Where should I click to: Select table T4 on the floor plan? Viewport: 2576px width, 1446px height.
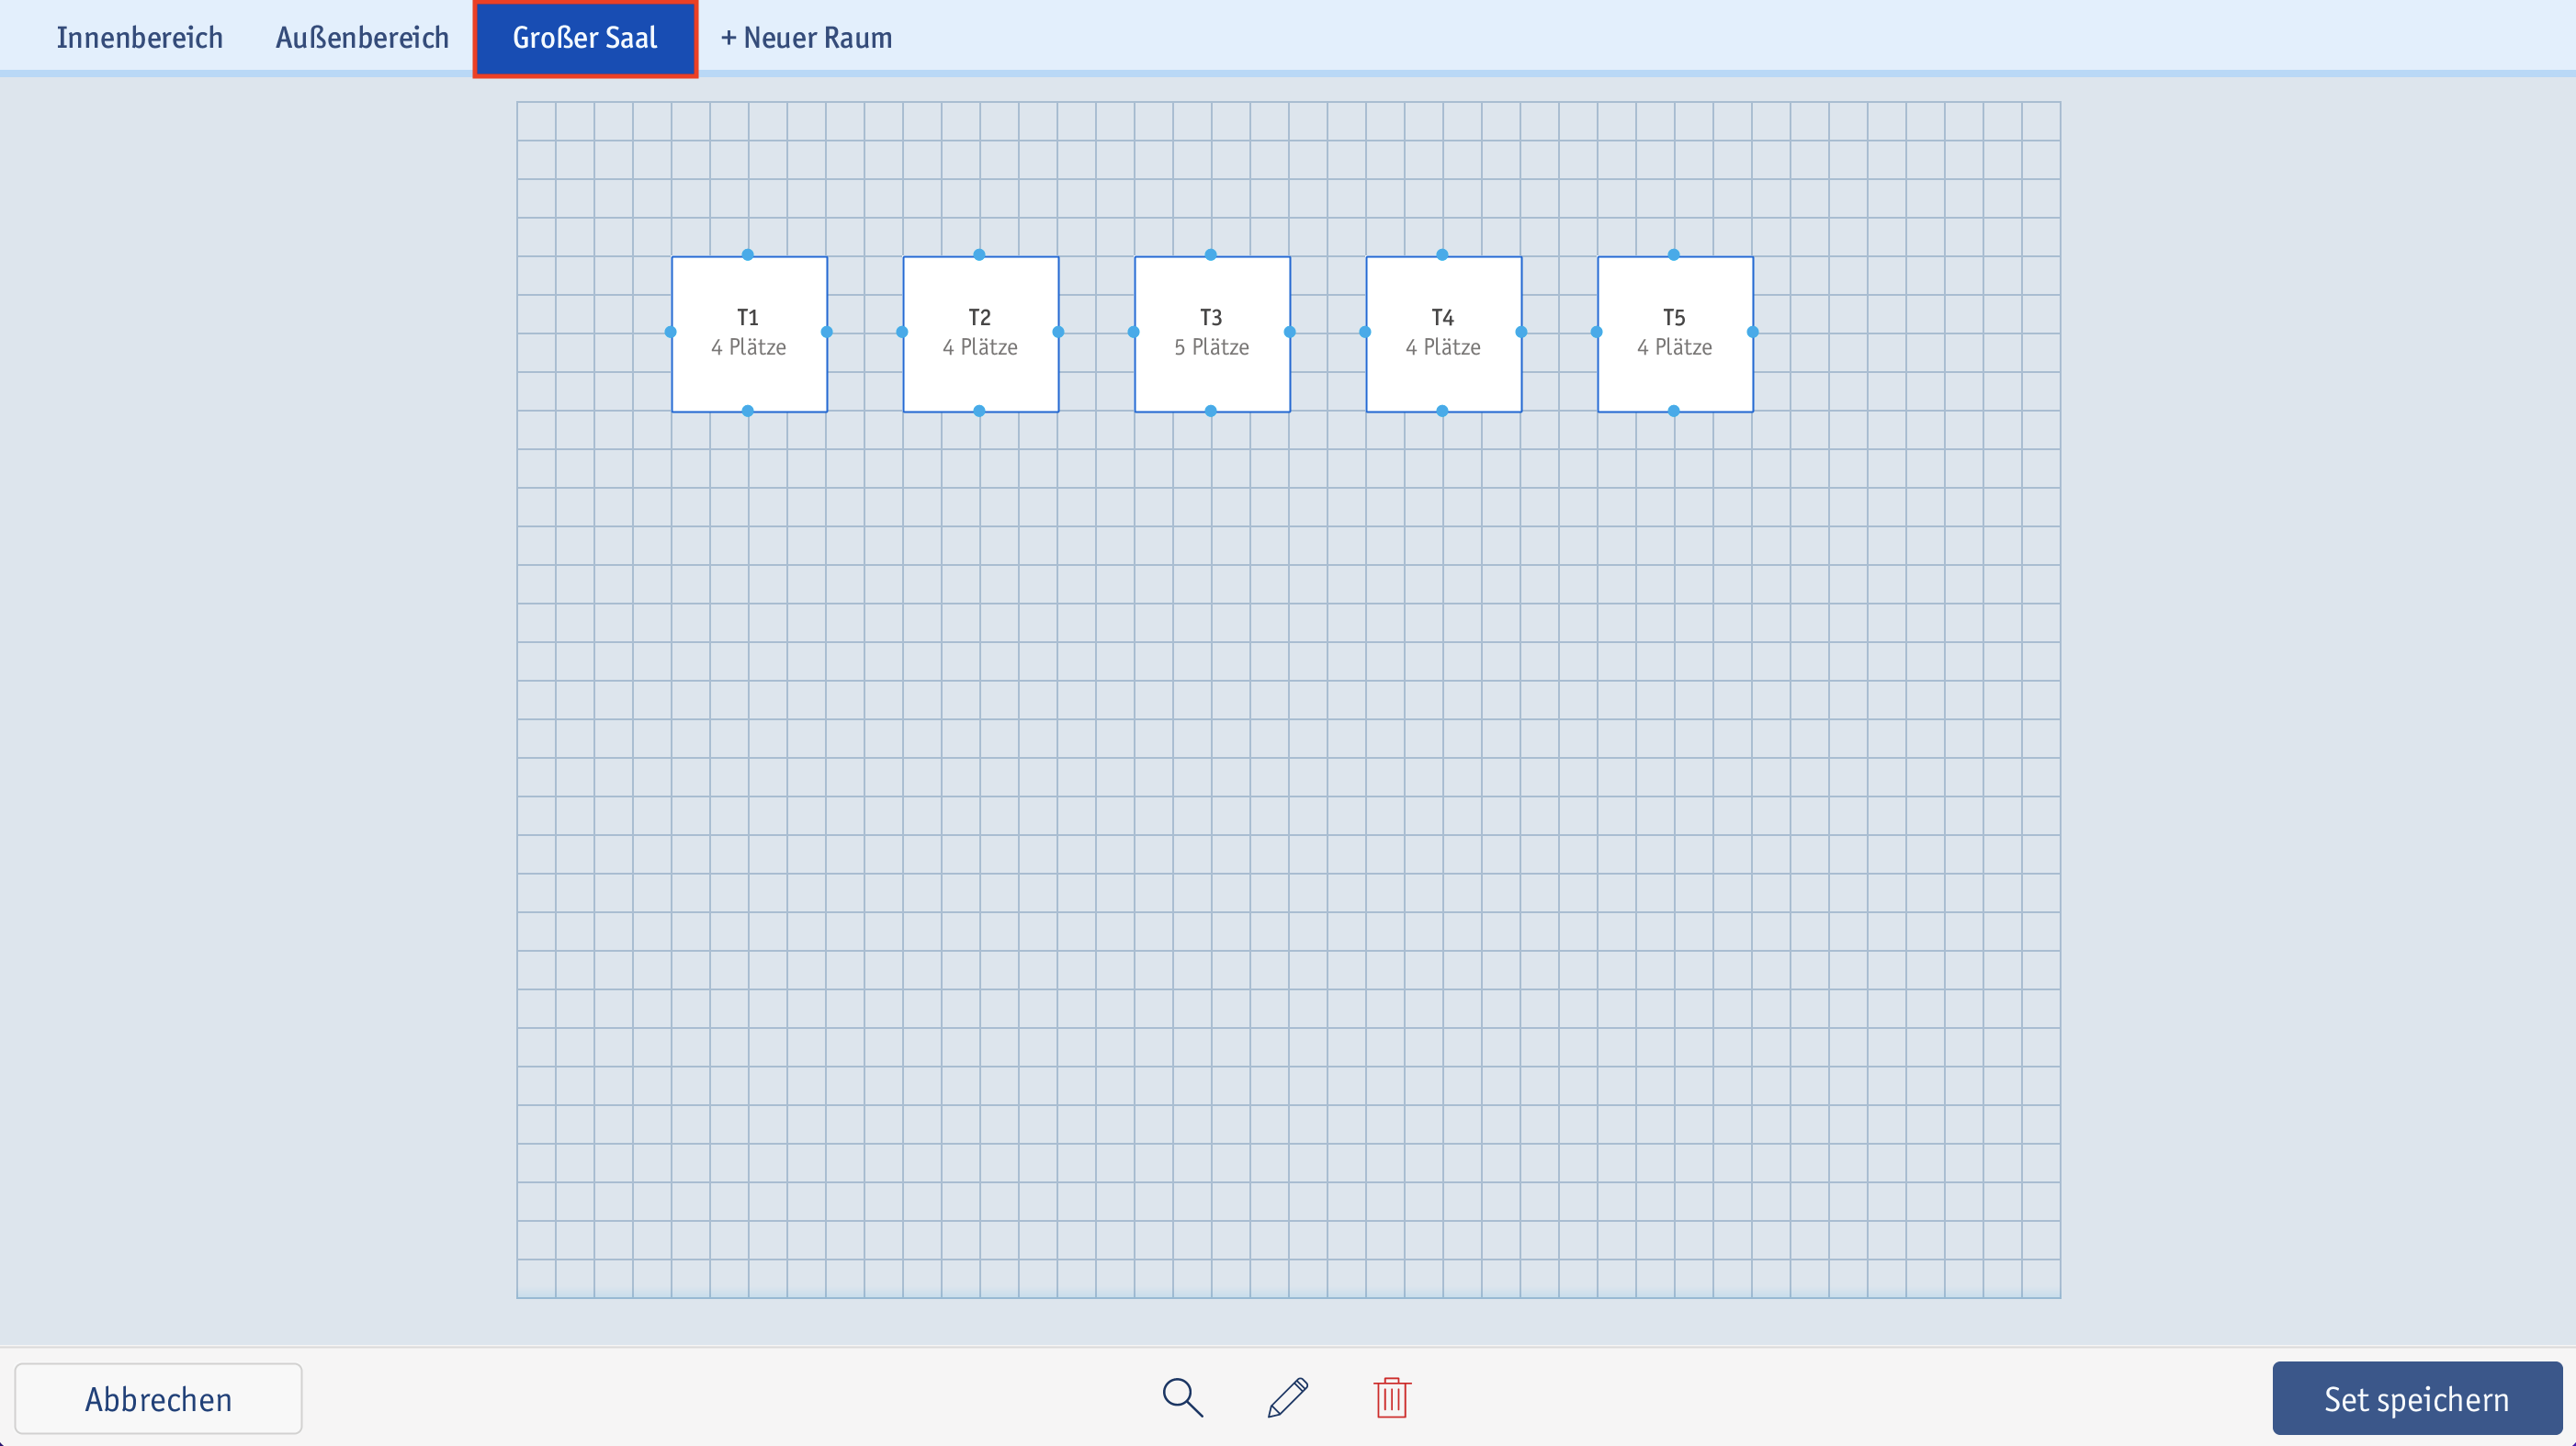pyautogui.click(x=1443, y=333)
